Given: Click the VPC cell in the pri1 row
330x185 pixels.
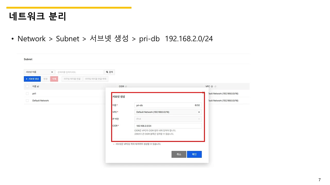Looking at the screenshot, I should point(224,94).
